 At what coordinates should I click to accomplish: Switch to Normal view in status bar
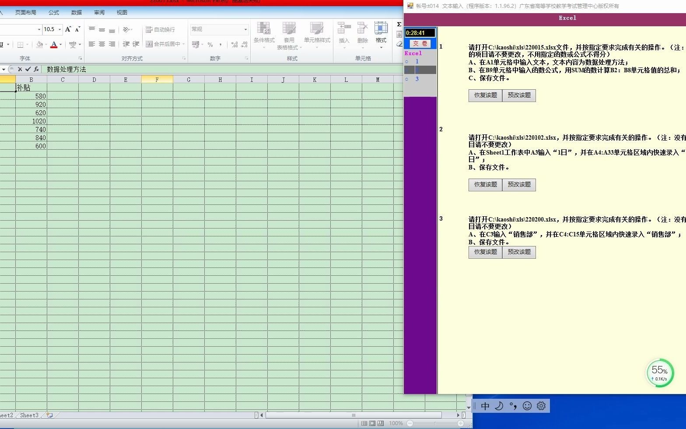point(364,423)
